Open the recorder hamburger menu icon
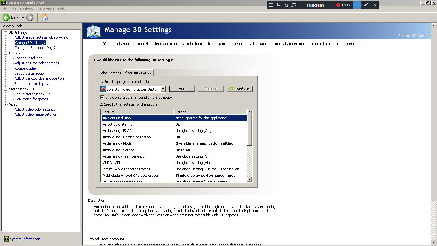 [271, 5]
